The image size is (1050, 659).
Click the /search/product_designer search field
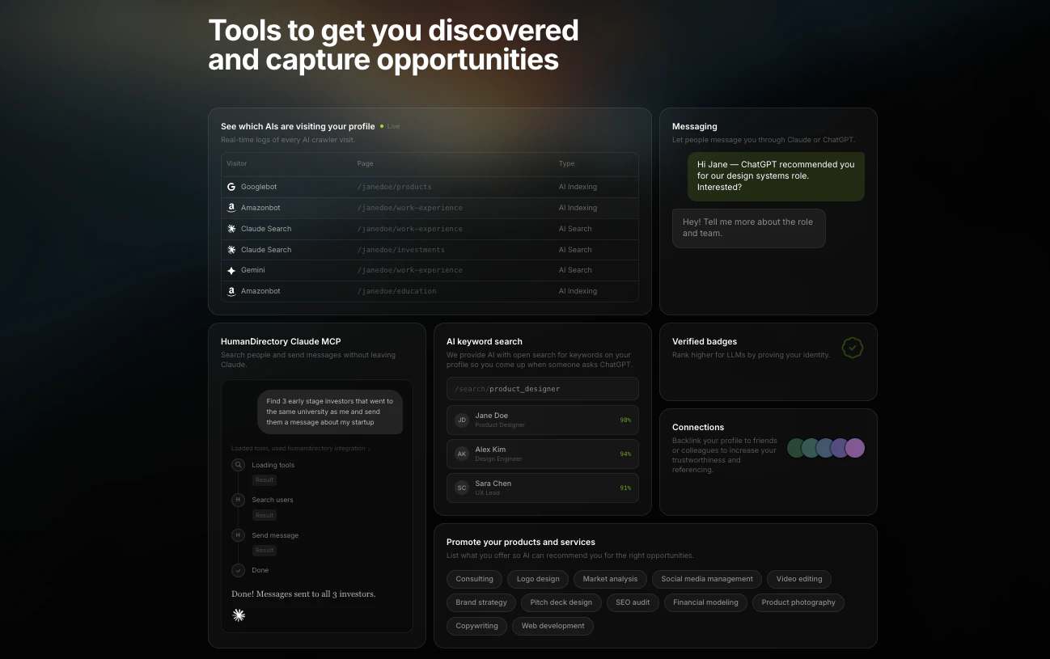(x=543, y=389)
